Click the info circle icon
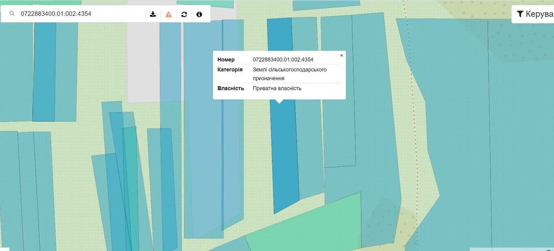The width and height of the screenshot is (554, 251). tap(199, 14)
